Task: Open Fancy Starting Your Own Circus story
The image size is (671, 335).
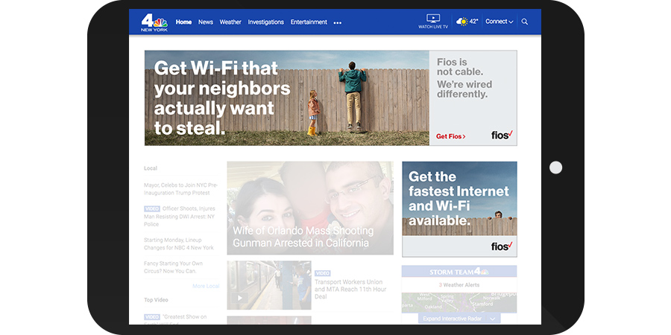Action: (173, 267)
